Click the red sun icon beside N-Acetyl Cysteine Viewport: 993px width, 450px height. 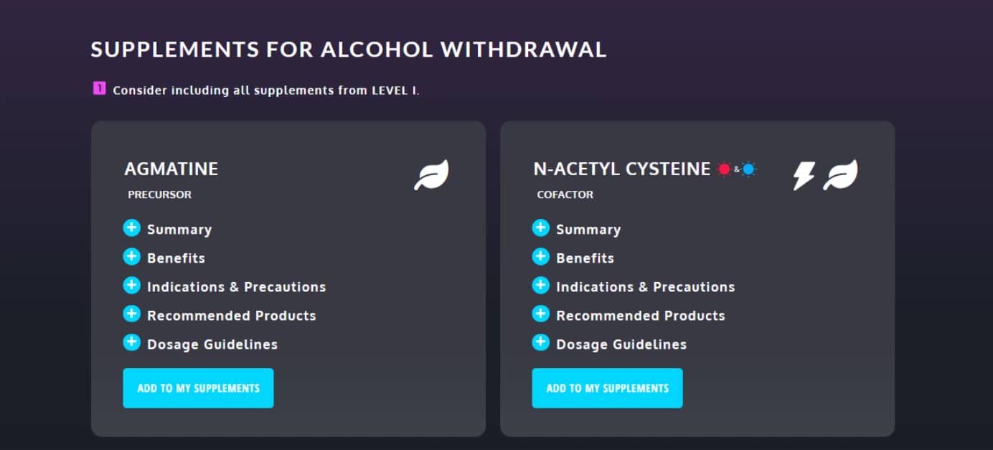click(724, 169)
